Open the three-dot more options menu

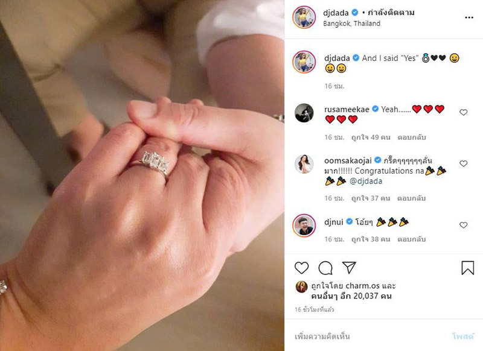(469, 18)
